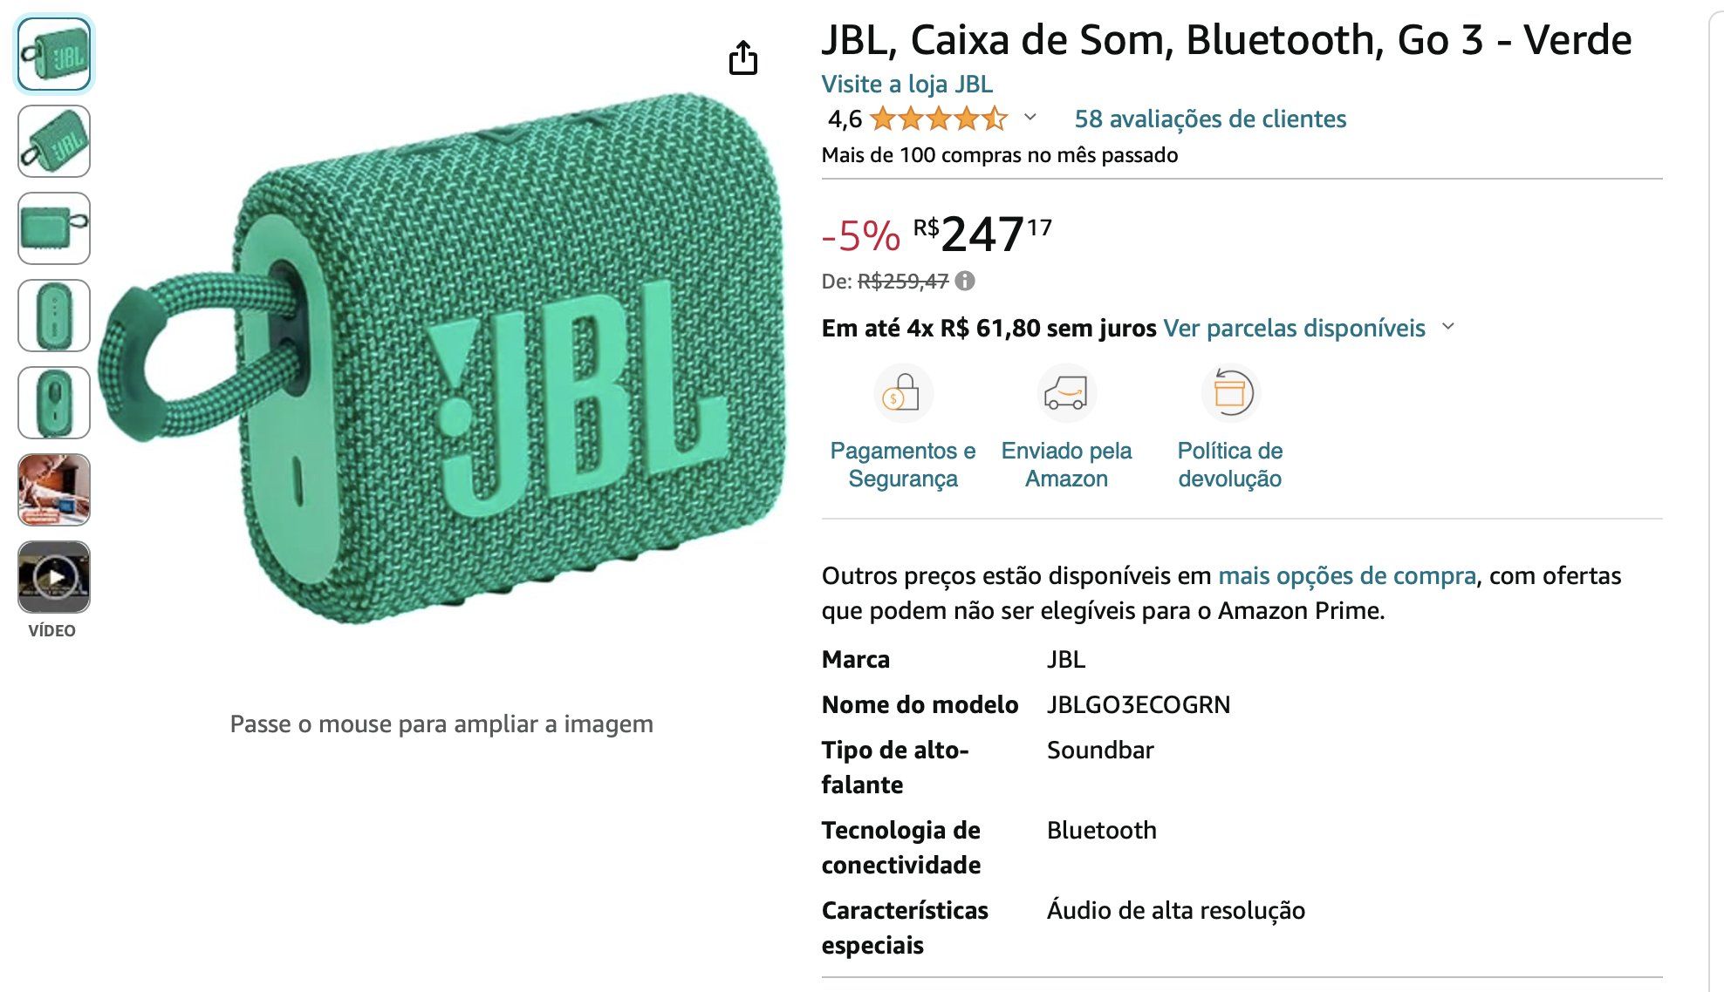Select the third back-view speaker thumbnail
This screenshot has width=1724, height=992.
(54, 228)
